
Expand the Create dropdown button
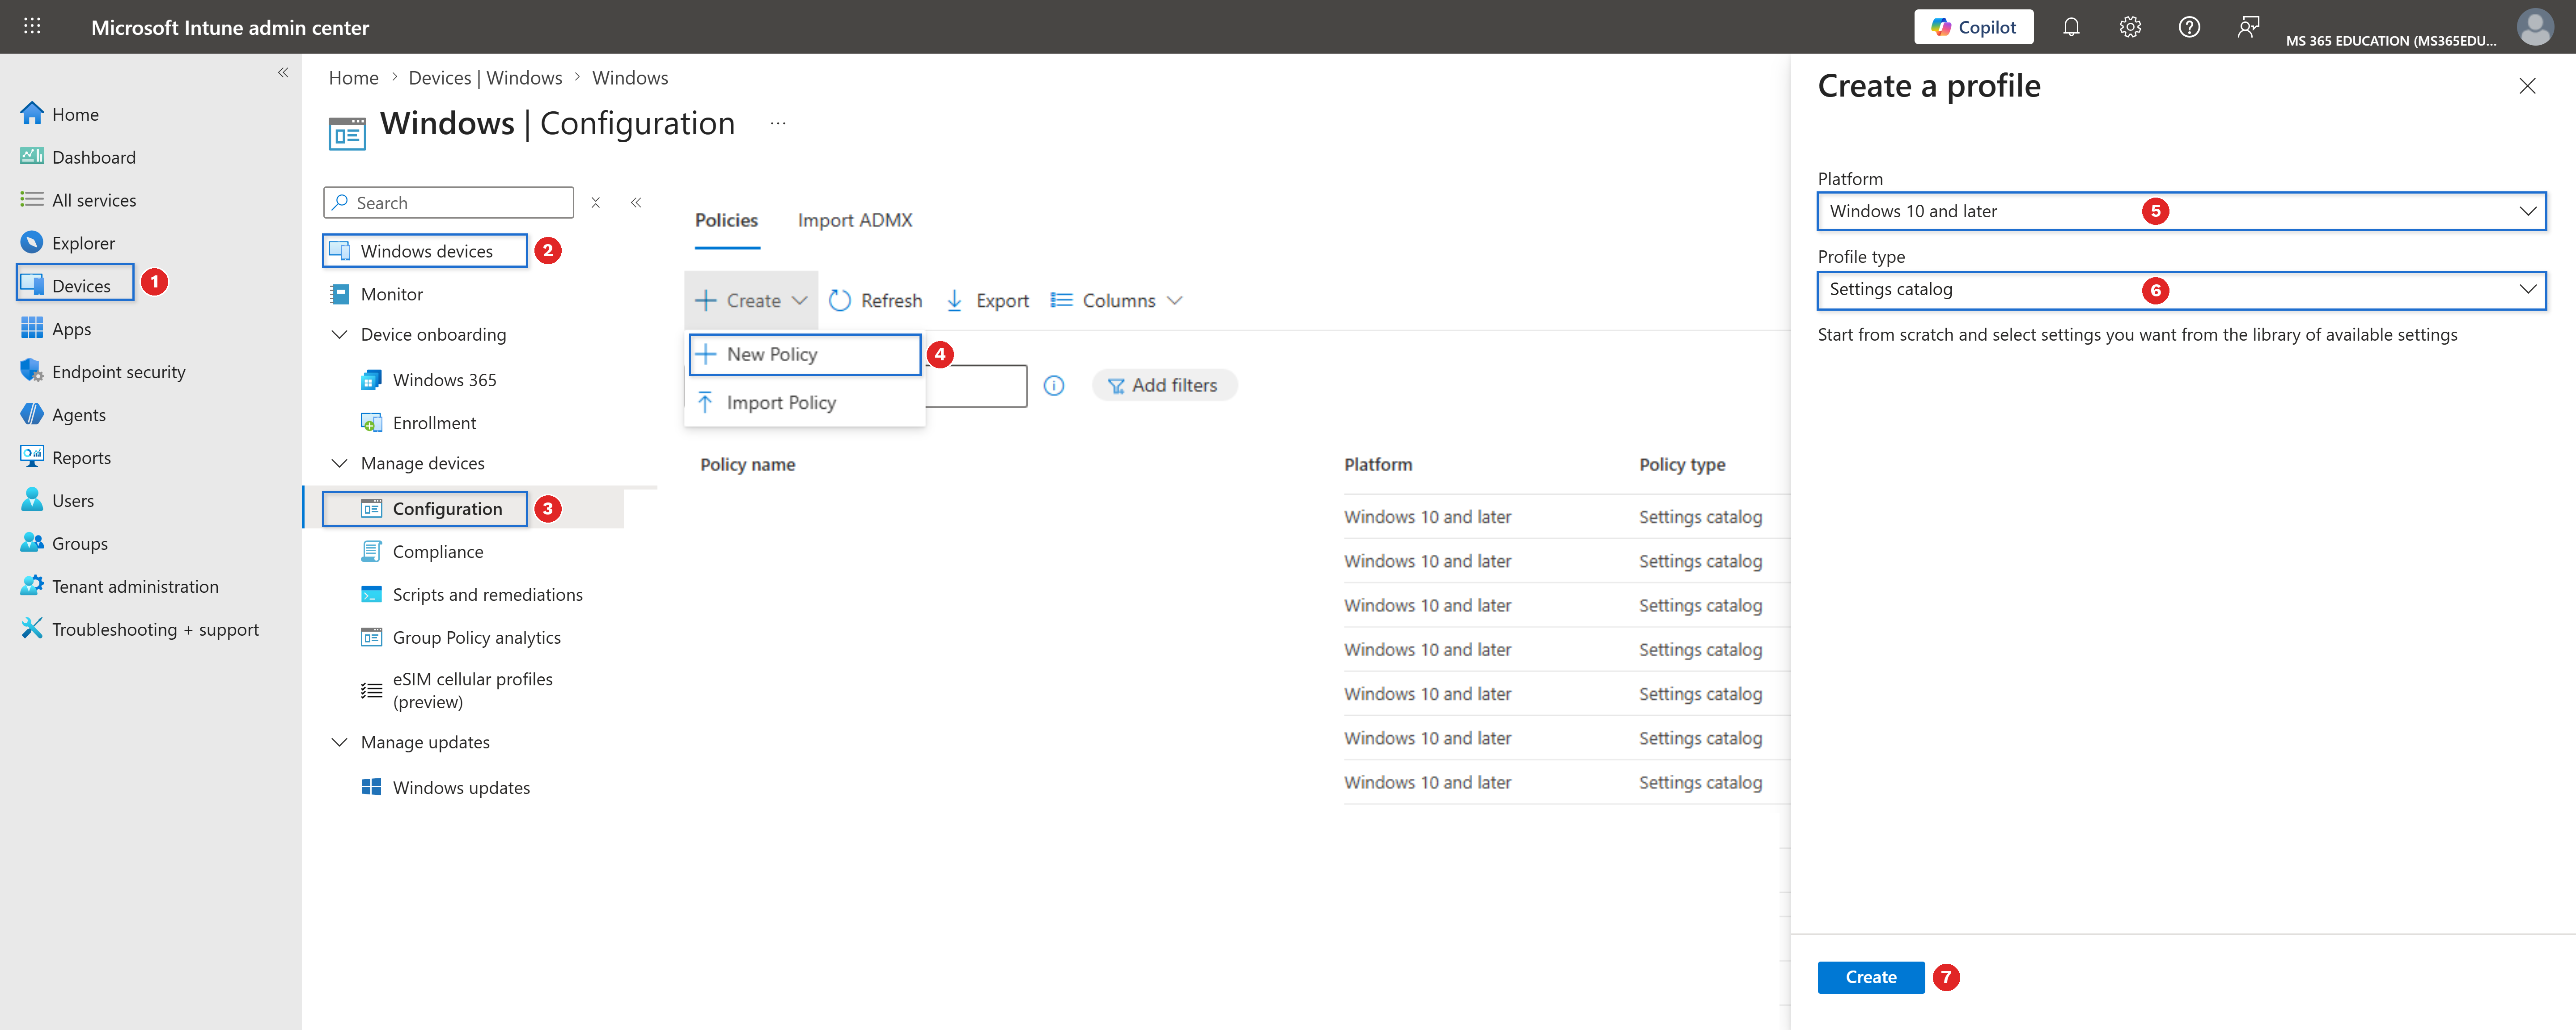tap(751, 300)
